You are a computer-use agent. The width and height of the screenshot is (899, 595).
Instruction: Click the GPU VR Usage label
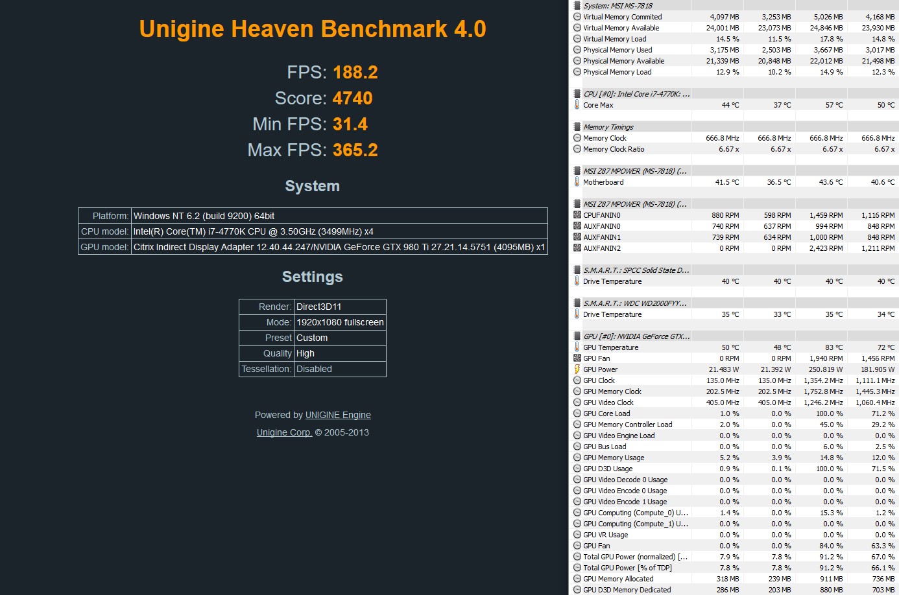pos(605,535)
